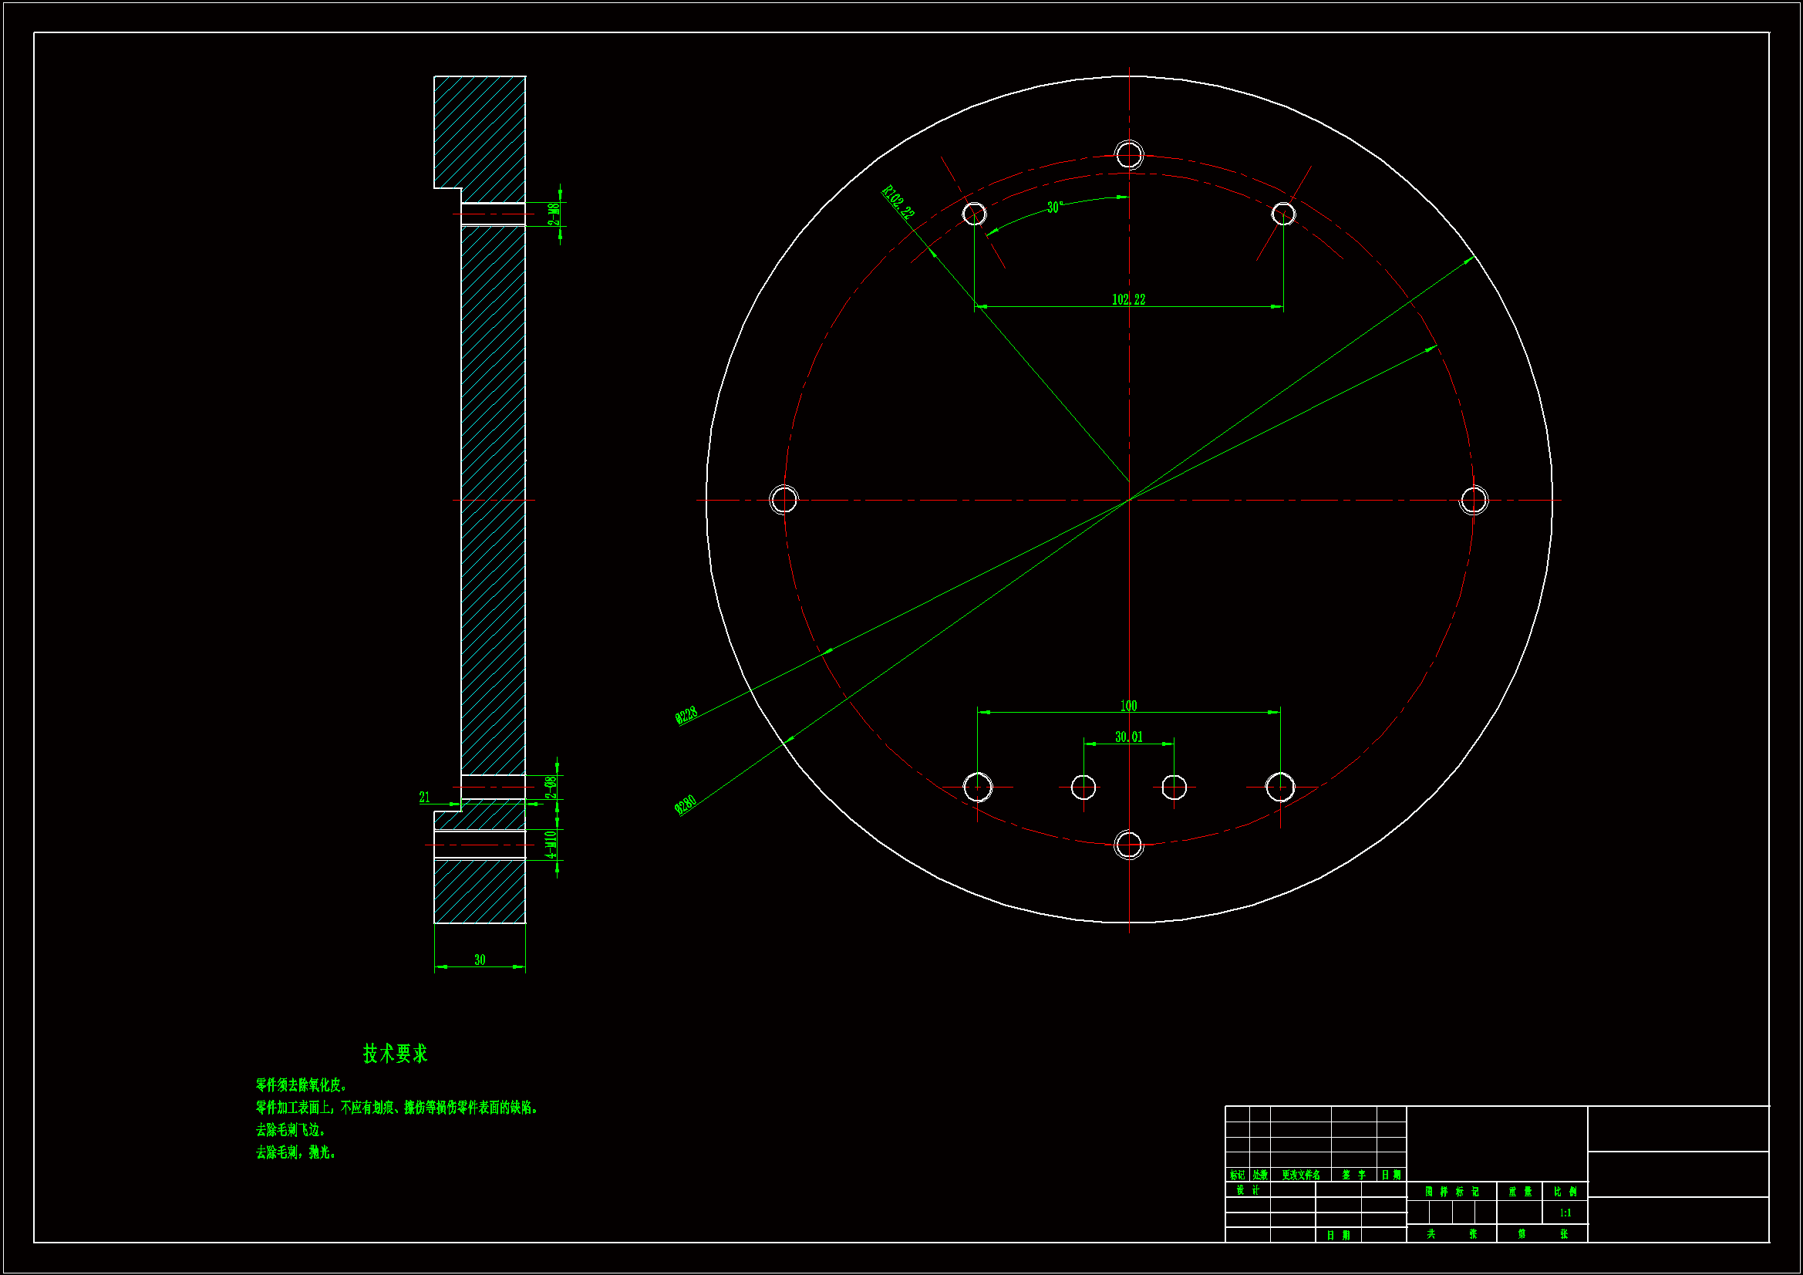Click the R102.22 radius dimension text
Screen dimensions: 1803x1275
coord(898,202)
